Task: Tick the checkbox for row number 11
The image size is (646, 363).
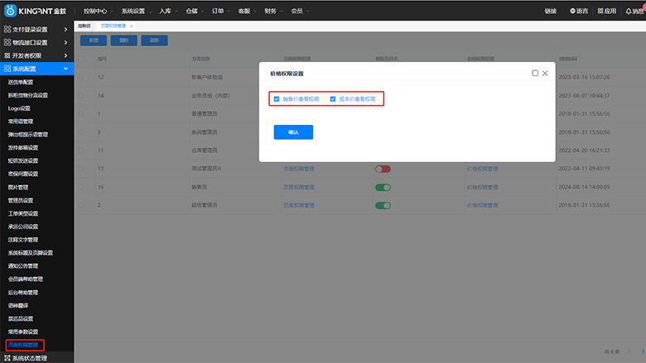Action: (81, 150)
